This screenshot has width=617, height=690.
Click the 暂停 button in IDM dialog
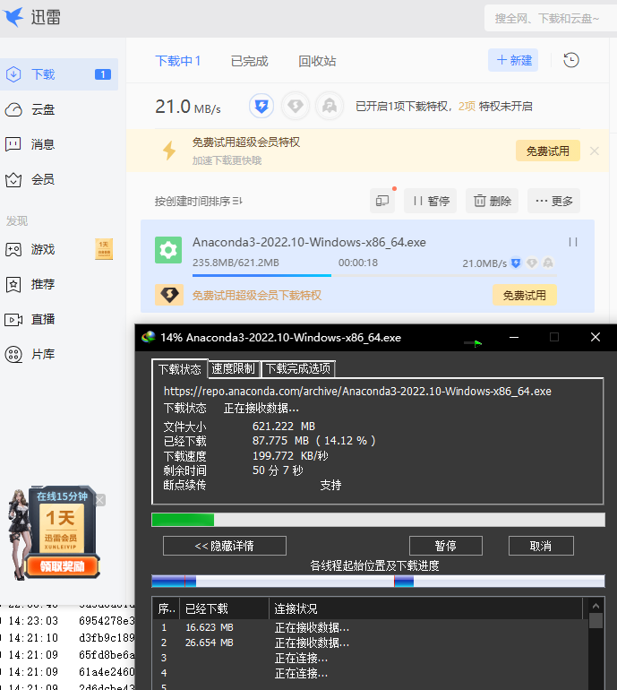coord(445,546)
